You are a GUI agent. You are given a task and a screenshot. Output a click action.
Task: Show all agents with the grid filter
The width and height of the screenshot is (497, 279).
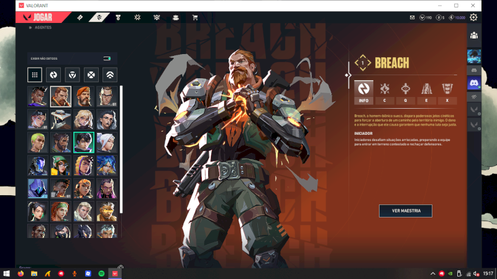coord(35,75)
